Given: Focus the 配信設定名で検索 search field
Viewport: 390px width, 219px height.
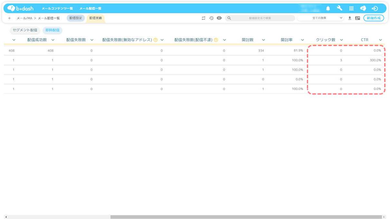Looking at the screenshot, I should (260, 18).
